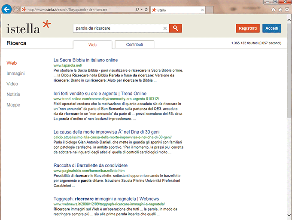Select Notizie in the left sidebar

[13, 94]
